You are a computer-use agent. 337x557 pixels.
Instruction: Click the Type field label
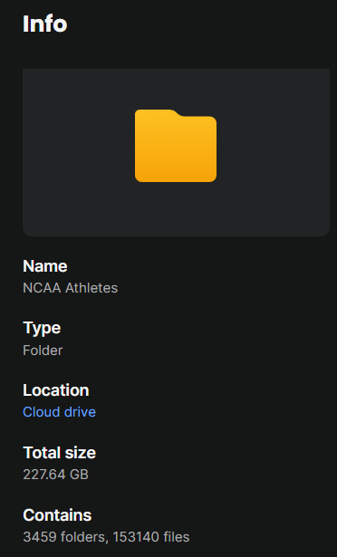(42, 328)
